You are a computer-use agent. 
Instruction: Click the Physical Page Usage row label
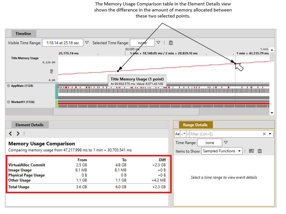pyautogui.click(x=26, y=175)
